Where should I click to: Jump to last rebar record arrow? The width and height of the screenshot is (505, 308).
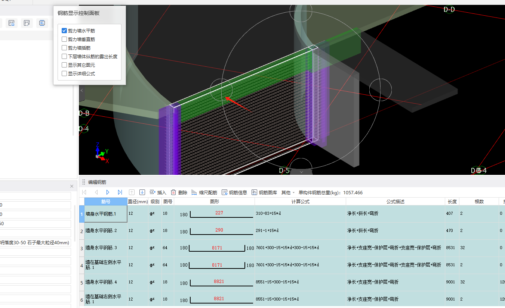[x=120, y=192]
